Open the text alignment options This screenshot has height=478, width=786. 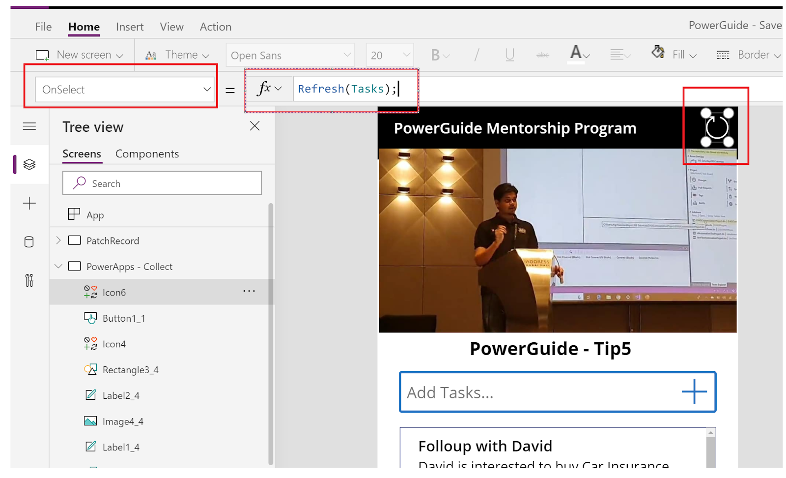click(620, 55)
